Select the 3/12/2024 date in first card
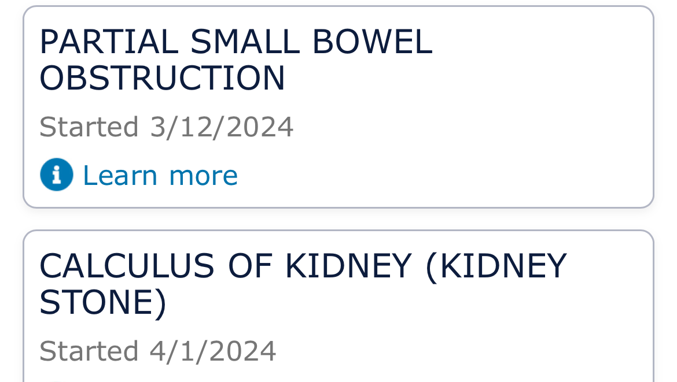Image resolution: width=677 pixels, height=382 pixels. click(x=222, y=127)
